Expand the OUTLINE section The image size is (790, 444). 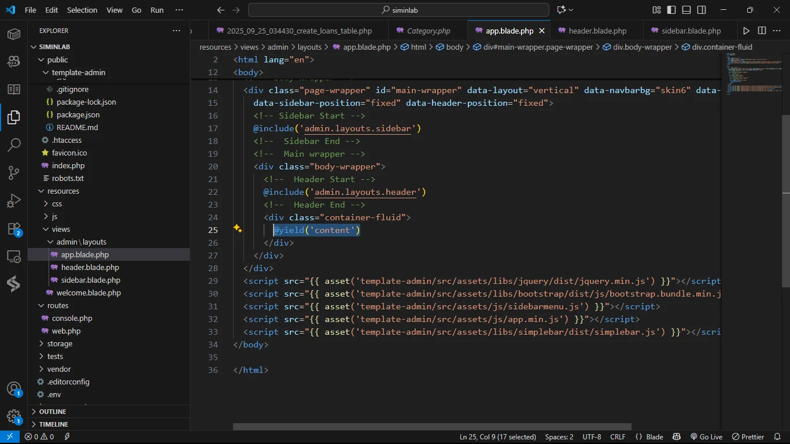pos(52,412)
